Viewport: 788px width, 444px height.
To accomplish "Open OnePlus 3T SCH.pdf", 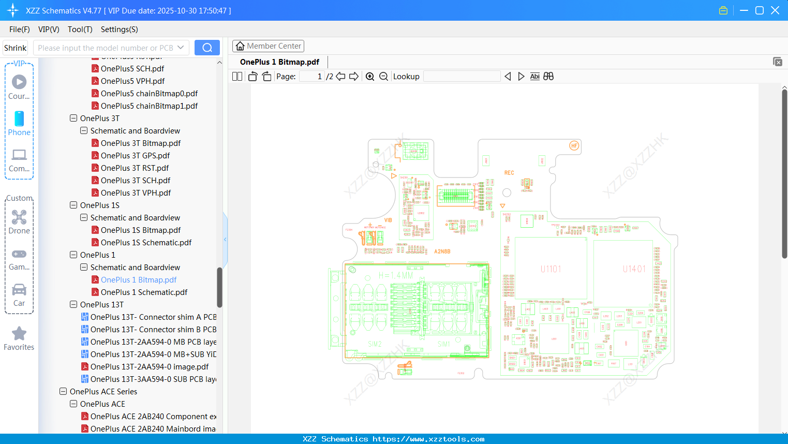I will [x=136, y=180].
